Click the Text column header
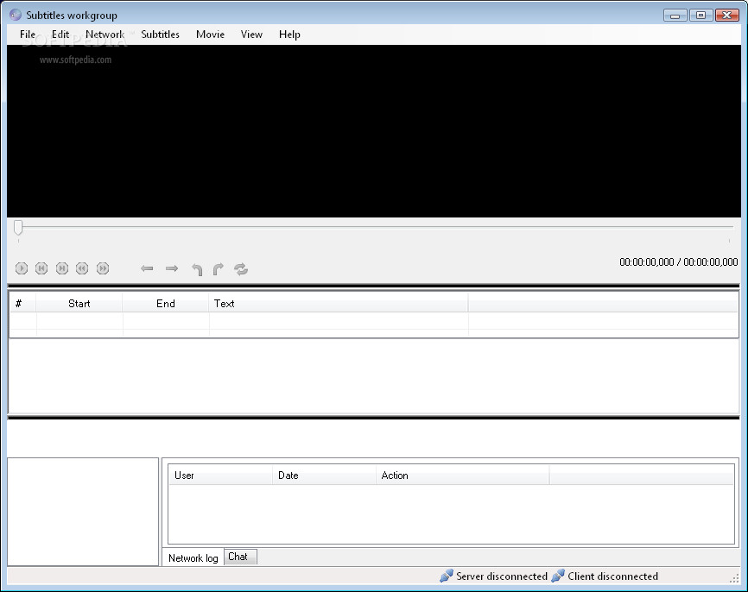This screenshot has width=748, height=592. pyautogui.click(x=339, y=303)
